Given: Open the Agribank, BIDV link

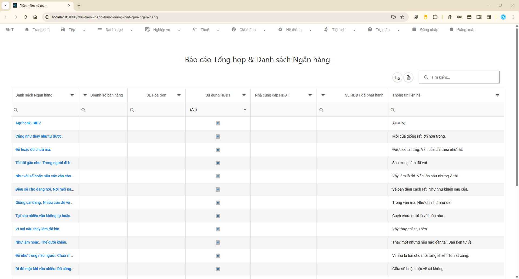Looking at the screenshot, I should click(x=28, y=123).
